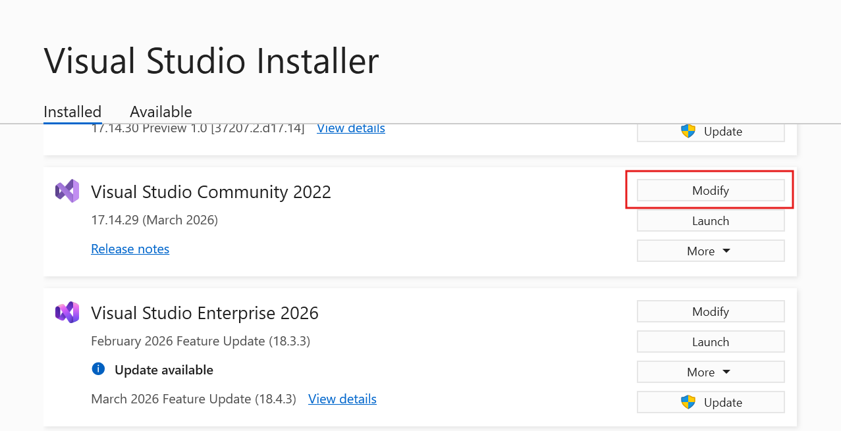Expand the More dropdown for Visual Studio Community 2022
841x431 pixels.
pyautogui.click(x=710, y=251)
